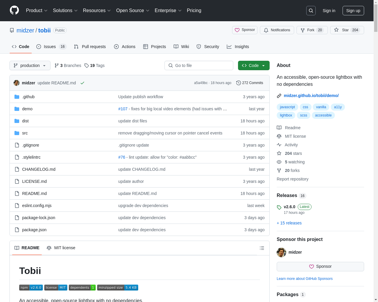Image resolution: width=378 pixels, height=302 pixels.
Task: Click the Go to file search field
Action: point(199,65)
